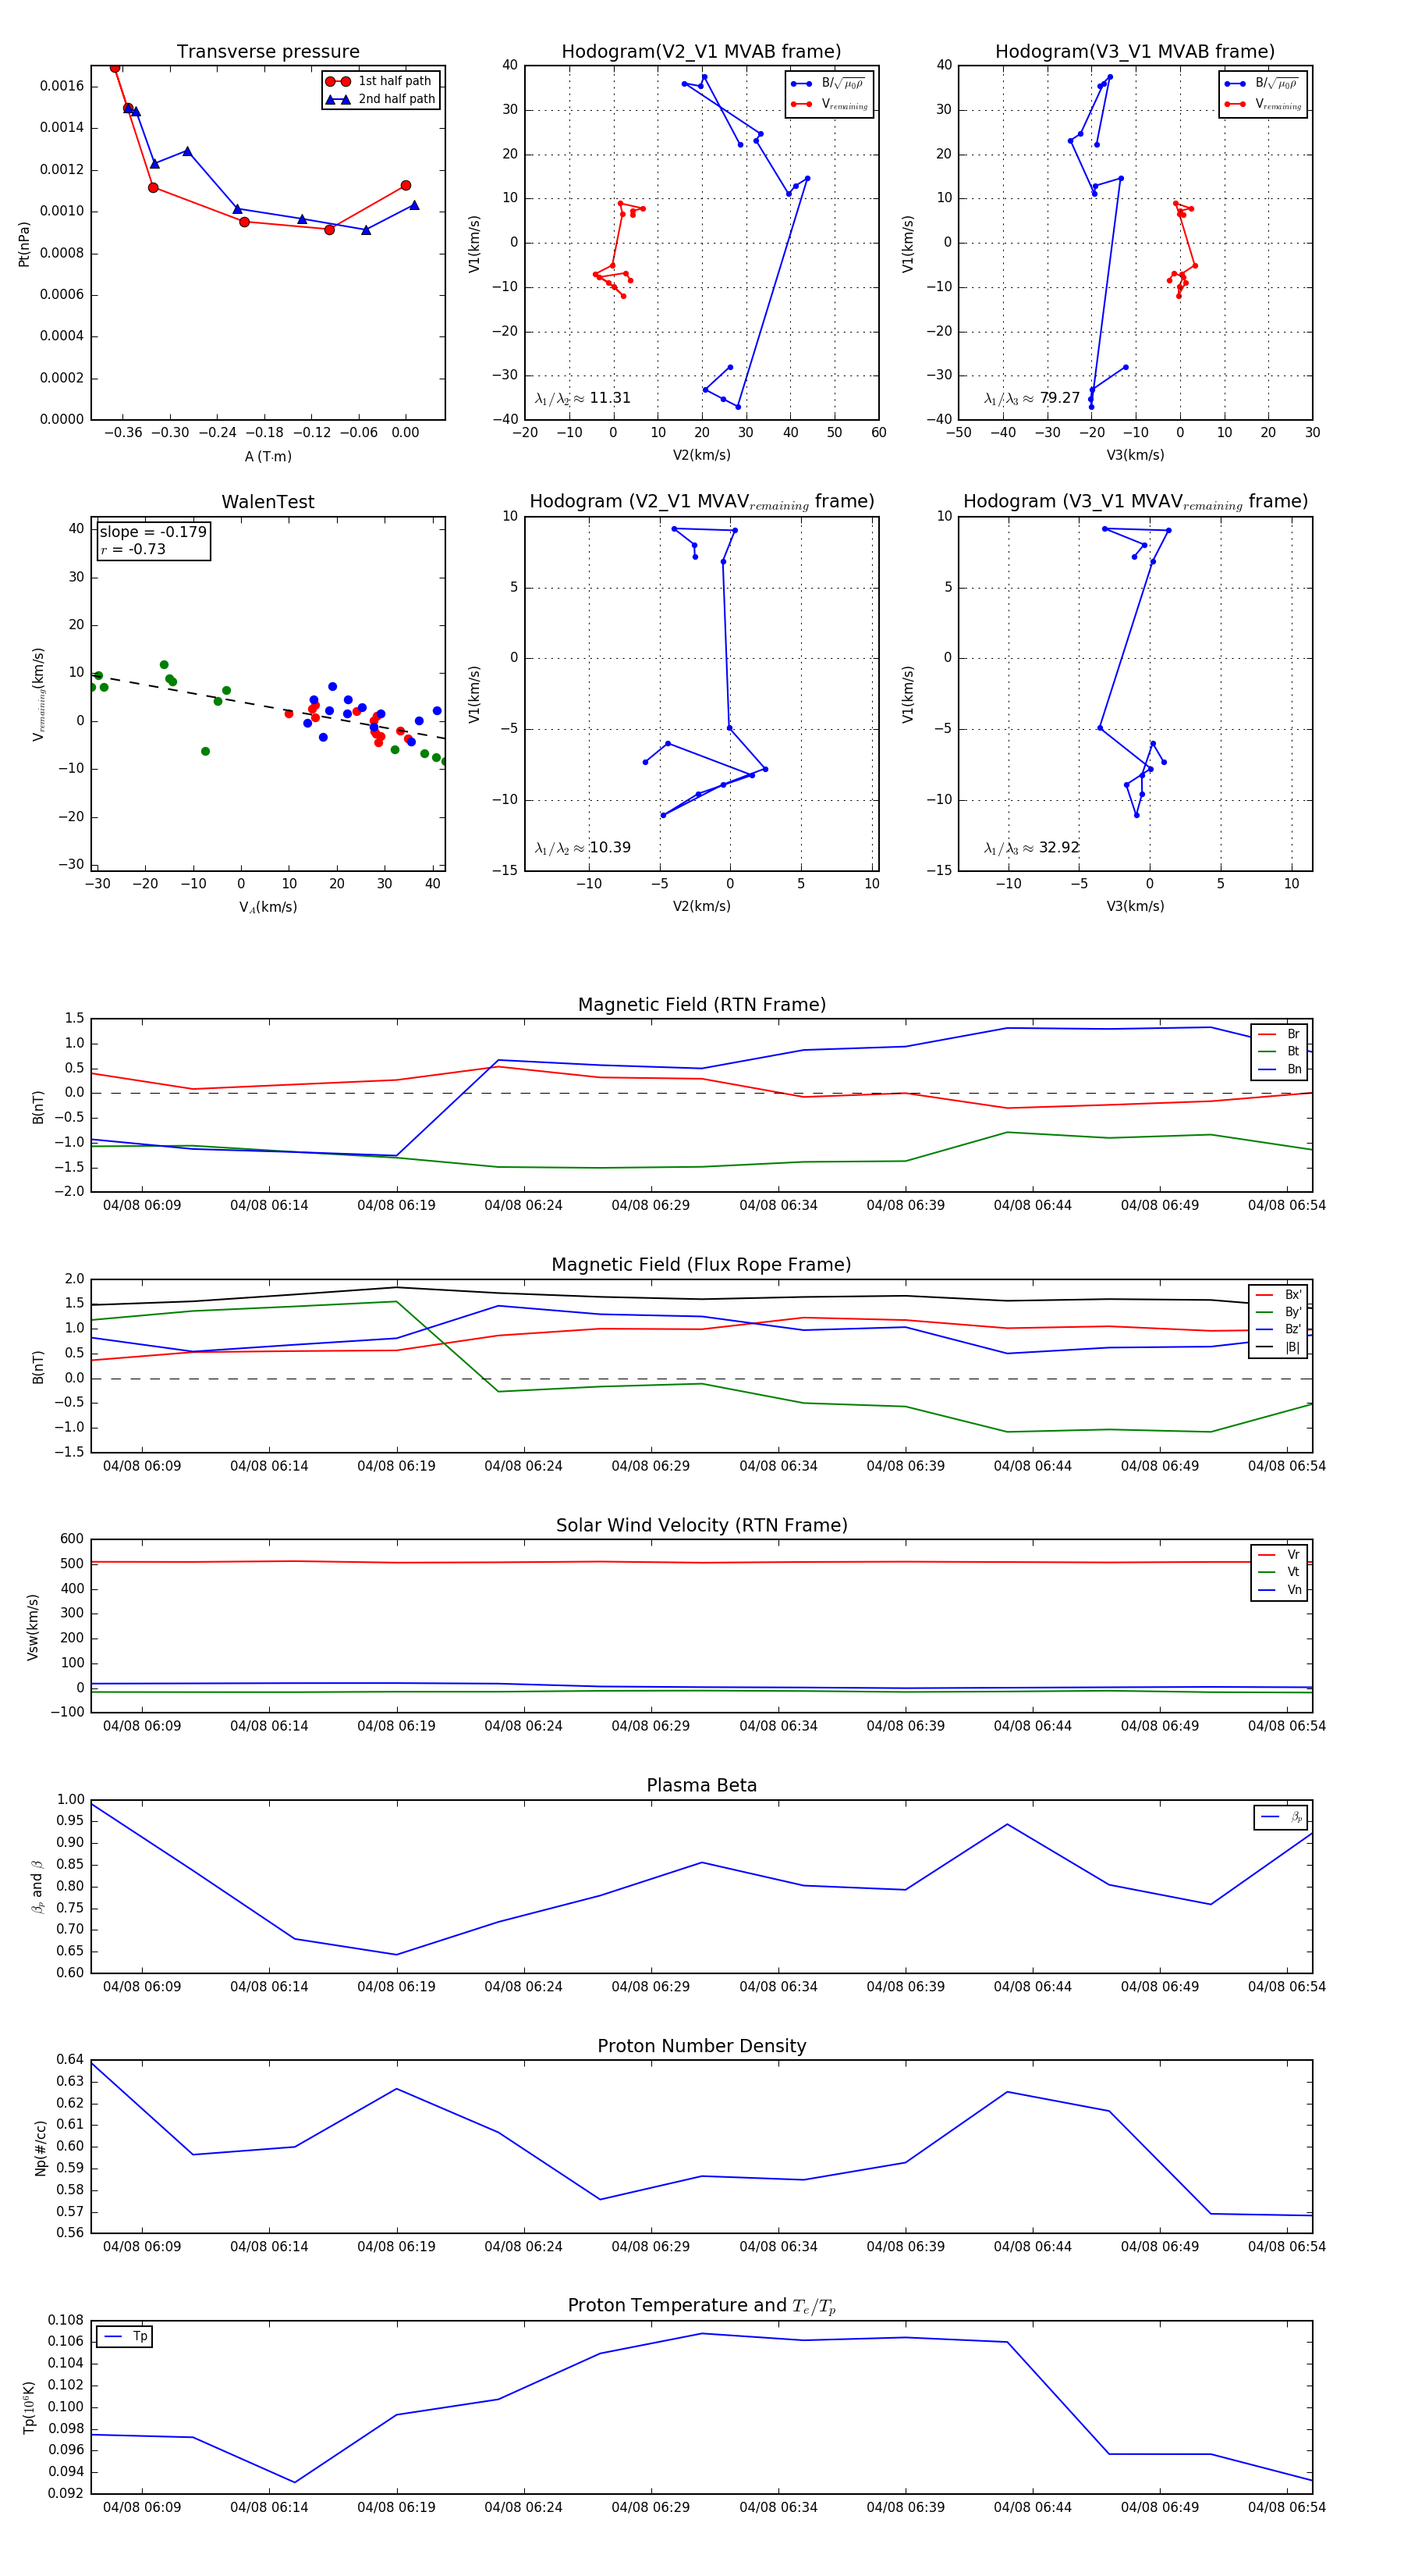Click the "Vsw(km/s)" y-axis label
This screenshot has width=1404, height=2576.
point(33,1627)
